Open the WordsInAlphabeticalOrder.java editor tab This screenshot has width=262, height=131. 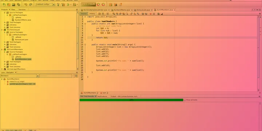96,10
